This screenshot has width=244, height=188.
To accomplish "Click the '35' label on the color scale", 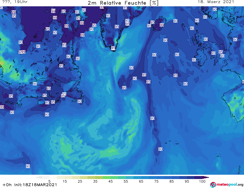I will pos(95,181).
